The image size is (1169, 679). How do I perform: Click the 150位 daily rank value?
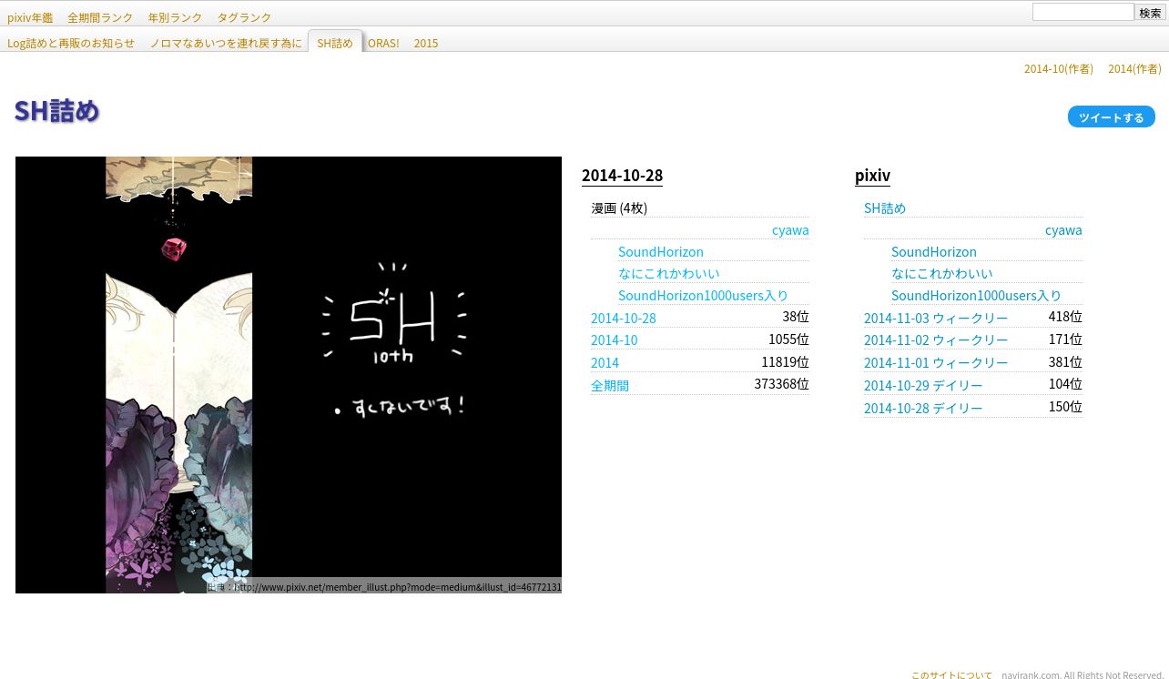pos(1065,406)
